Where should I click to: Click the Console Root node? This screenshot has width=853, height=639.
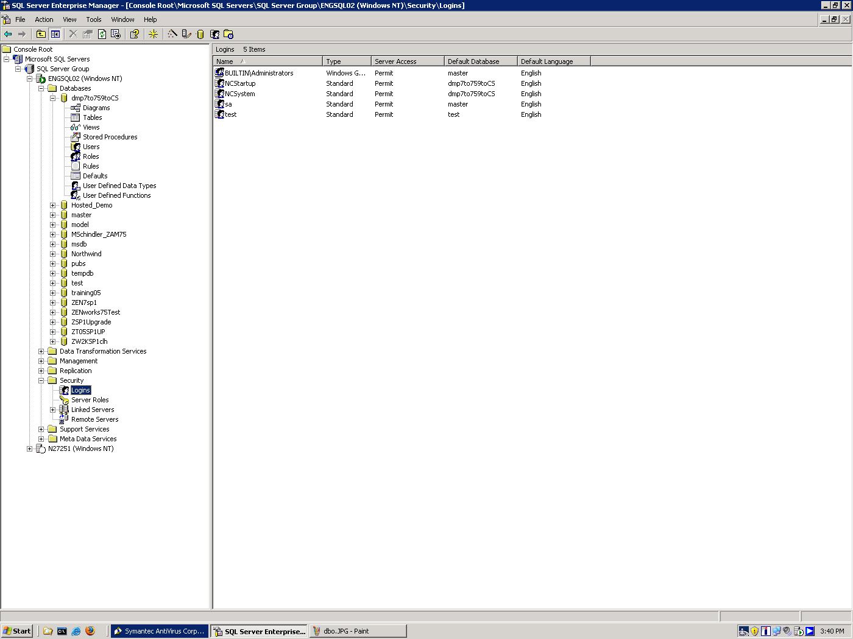(33, 49)
